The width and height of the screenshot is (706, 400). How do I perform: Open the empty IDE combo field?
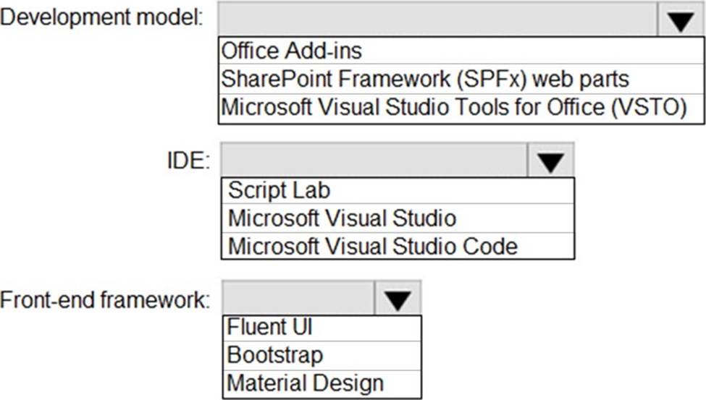(374, 161)
